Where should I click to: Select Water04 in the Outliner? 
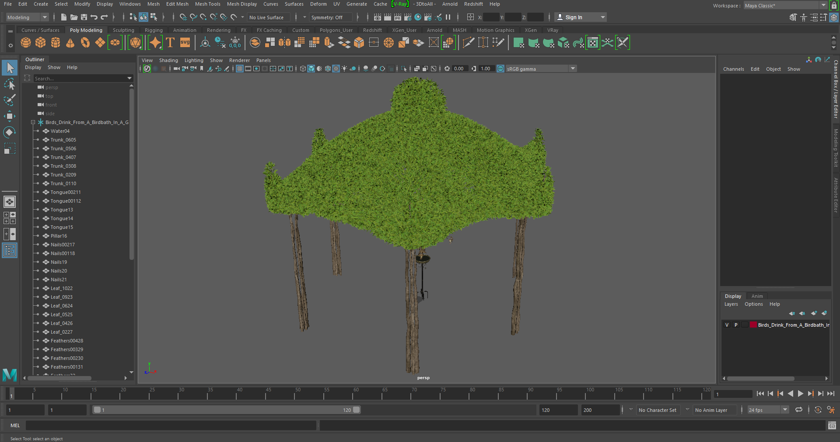[60, 131]
